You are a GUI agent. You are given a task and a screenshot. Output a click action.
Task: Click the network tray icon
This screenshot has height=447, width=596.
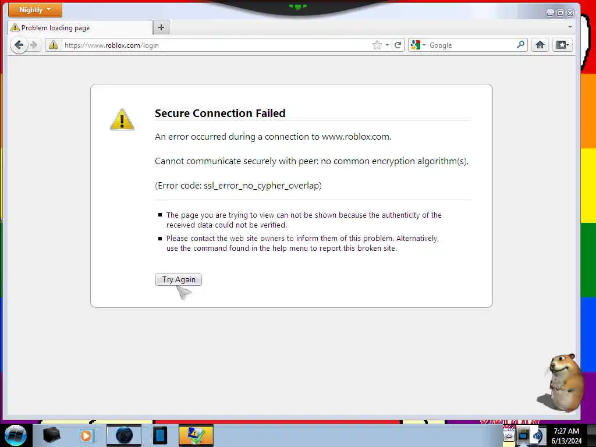pyautogui.click(x=524, y=435)
